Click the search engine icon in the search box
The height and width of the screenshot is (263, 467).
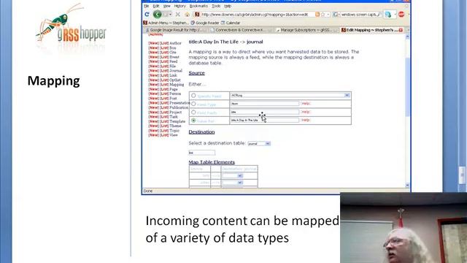336,15
